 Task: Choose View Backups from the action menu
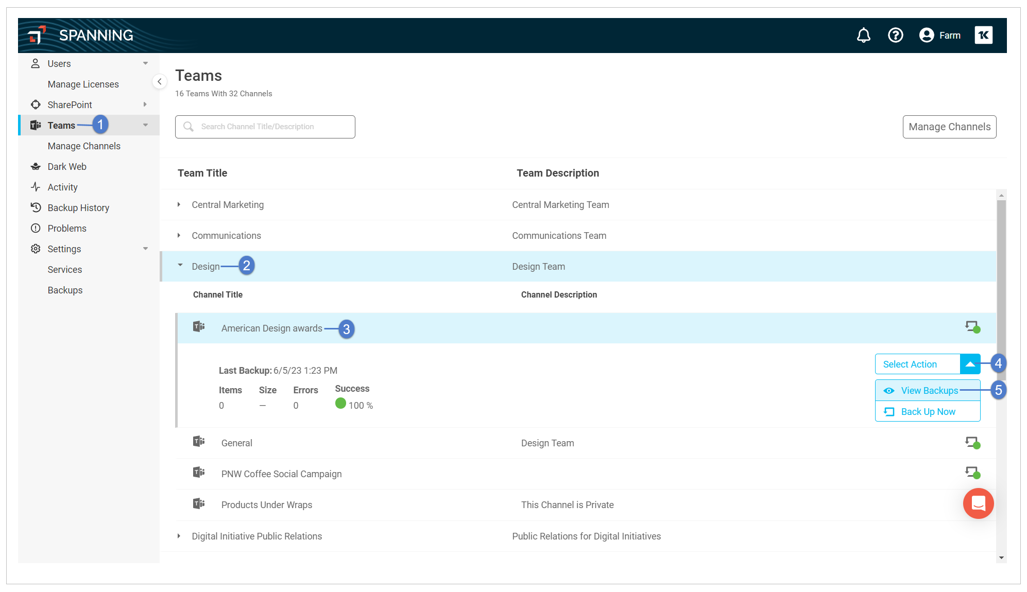[x=928, y=391]
